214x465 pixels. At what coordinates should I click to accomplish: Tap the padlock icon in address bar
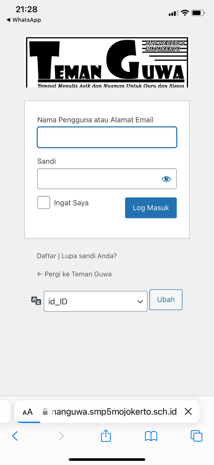pyautogui.click(x=45, y=412)
